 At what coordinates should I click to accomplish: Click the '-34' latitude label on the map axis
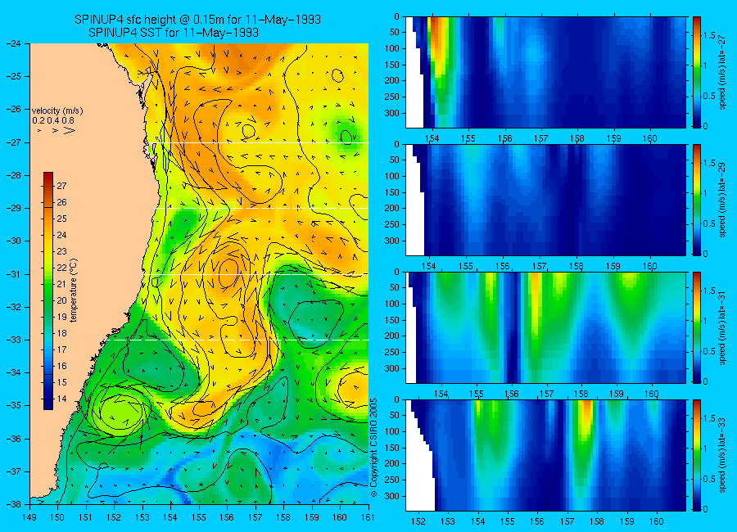pyautogui.click(x=14, y=372)
